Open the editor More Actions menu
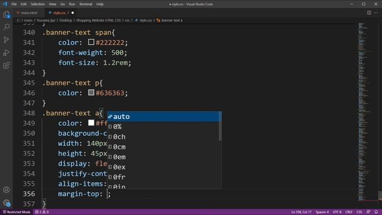The width and height of the screenshot is (382, 215). 376,13
